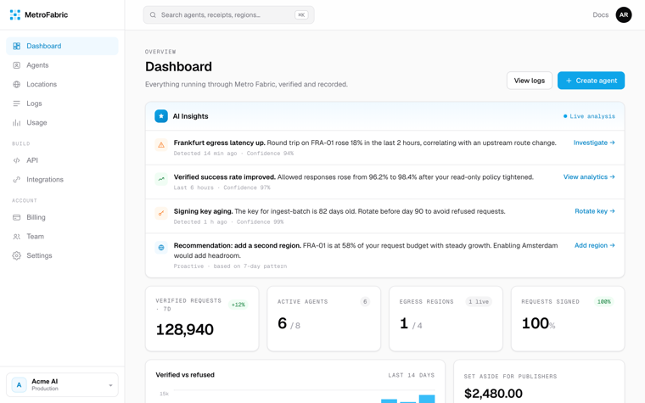Click the plus icon on Create agent

pyautogui.click(x=569, y=81)
